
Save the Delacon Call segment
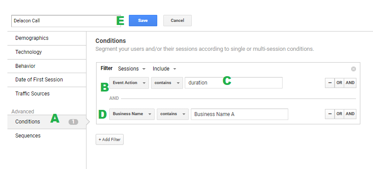(143, 21)
